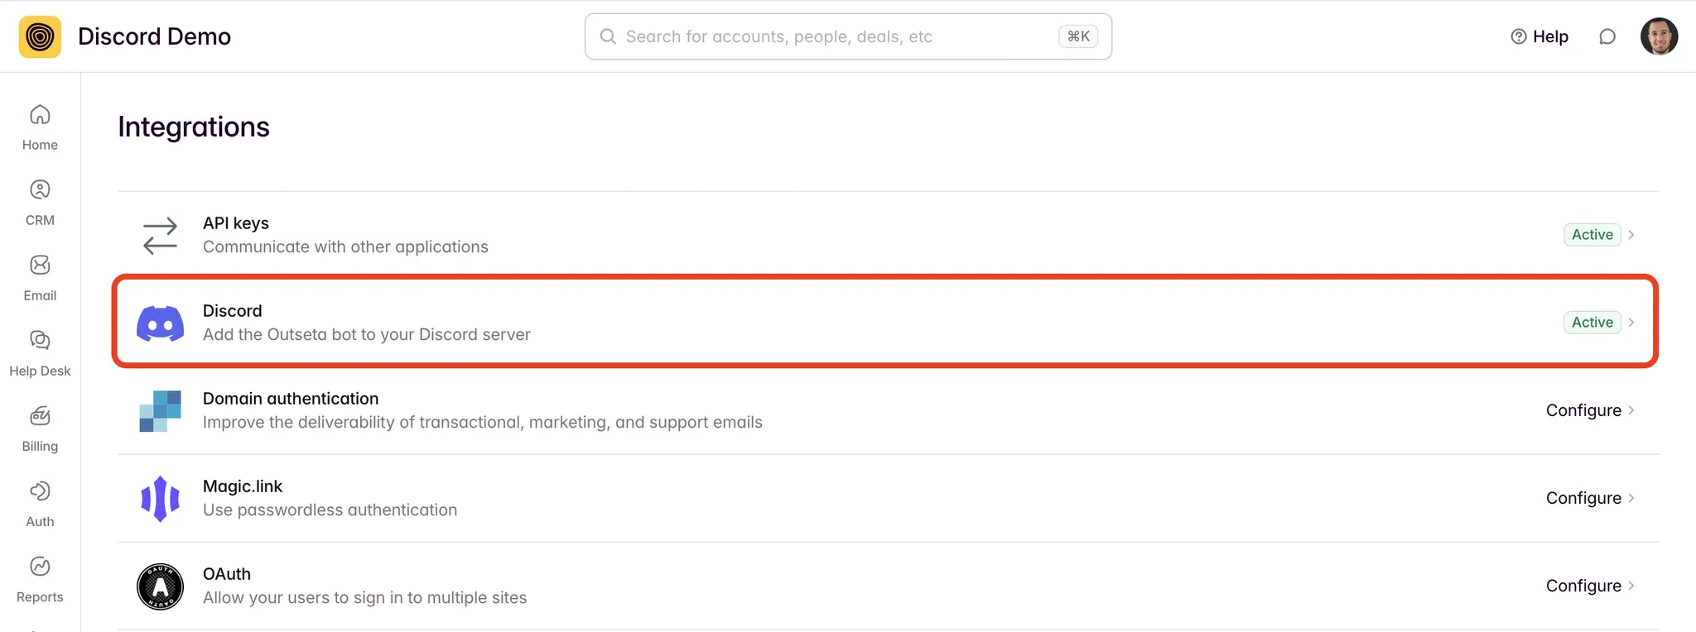Open CRM section icon
Image resolution: width=1696 pixels, height=632 pixels.
[40, 189]
